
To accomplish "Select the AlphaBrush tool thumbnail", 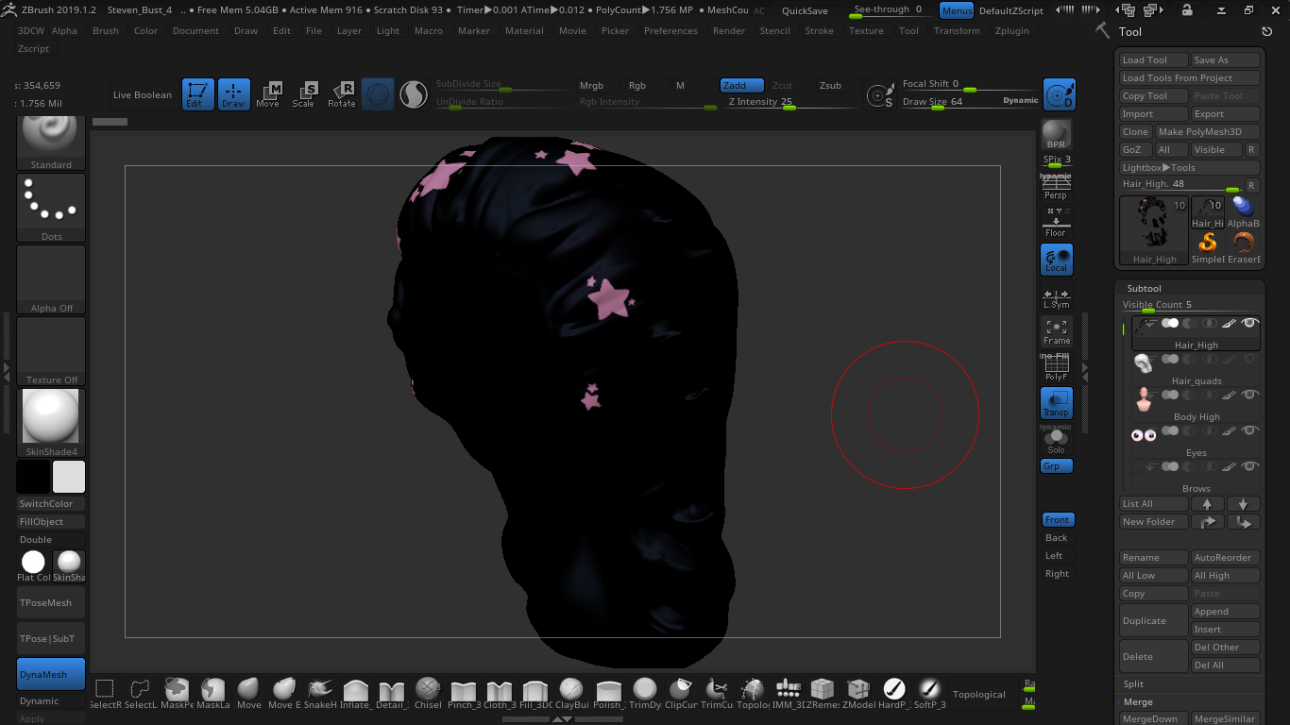I will (1244, 211).
